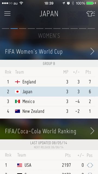Select the England row in Group B
98x174 pixels.
49,82
